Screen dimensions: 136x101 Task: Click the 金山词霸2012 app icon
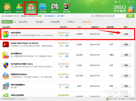tap(6, 55)
